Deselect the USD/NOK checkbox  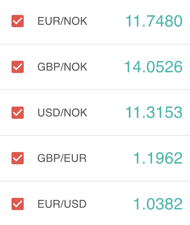pos(18,112)
